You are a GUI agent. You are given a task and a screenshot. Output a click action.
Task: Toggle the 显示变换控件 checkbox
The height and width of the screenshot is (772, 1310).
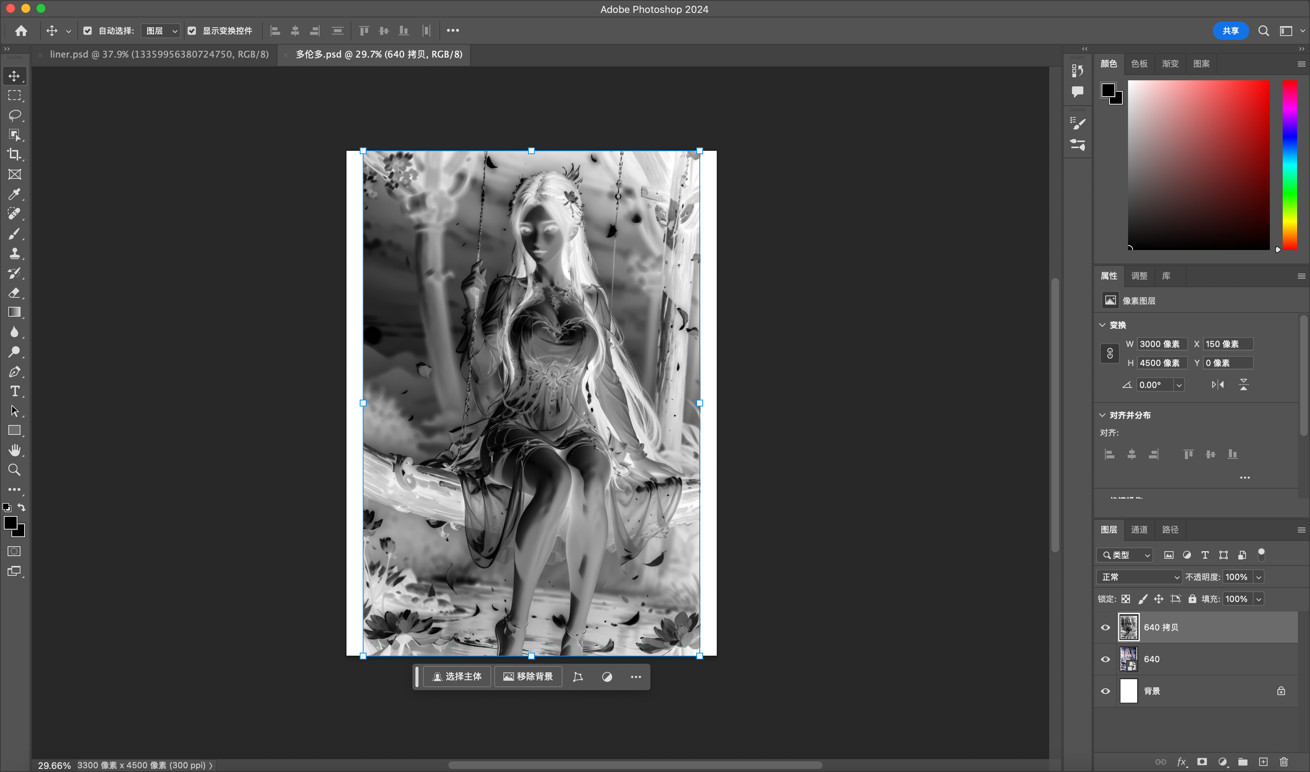tap(191, 31)
